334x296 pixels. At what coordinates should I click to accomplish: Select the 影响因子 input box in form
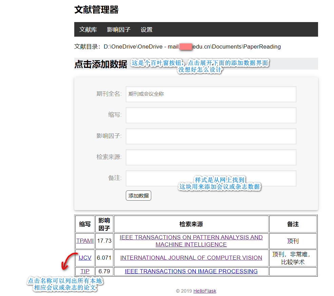click(x=211, y=136)
